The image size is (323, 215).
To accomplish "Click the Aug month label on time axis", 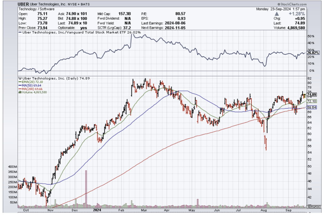I will pos(264,210).
